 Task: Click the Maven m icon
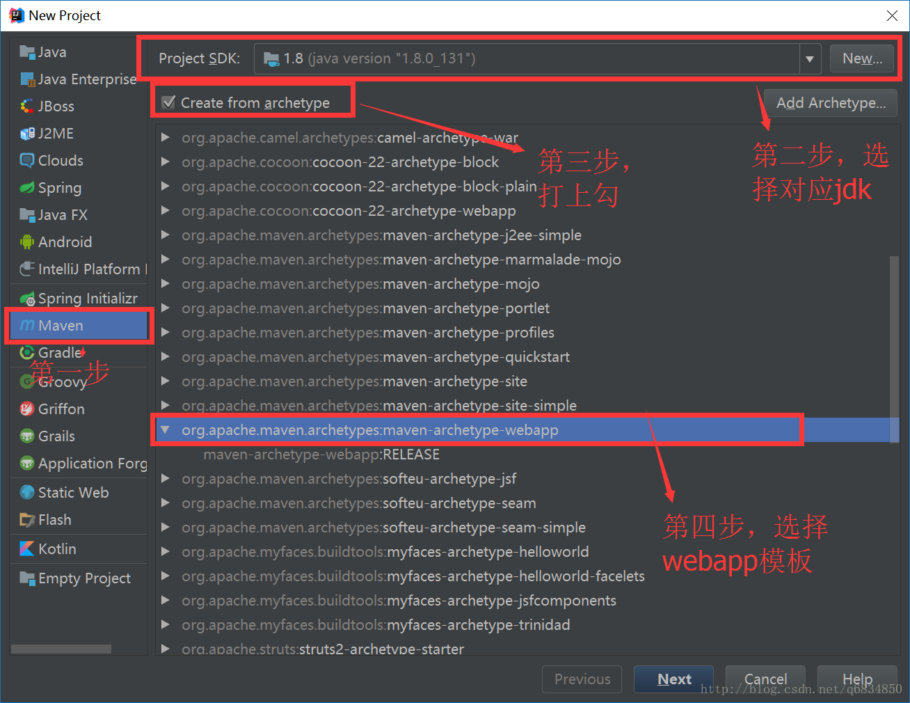27,326
